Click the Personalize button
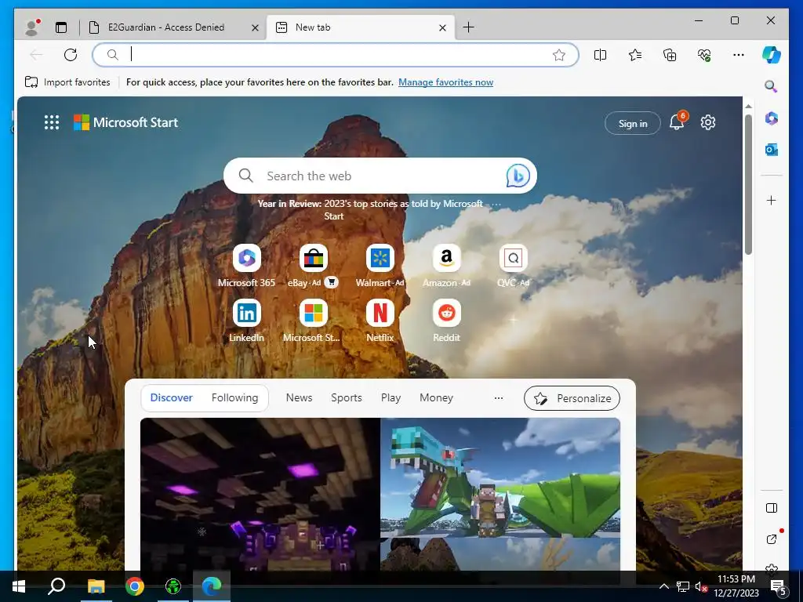The image size is (803, 602). pos(572,398)
